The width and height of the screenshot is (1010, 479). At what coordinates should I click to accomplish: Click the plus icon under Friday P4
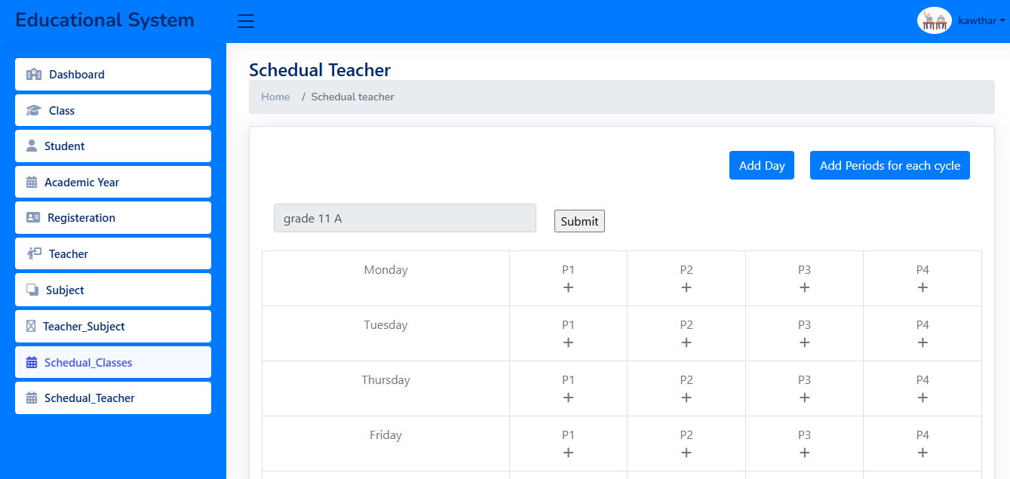click(922, 453)
